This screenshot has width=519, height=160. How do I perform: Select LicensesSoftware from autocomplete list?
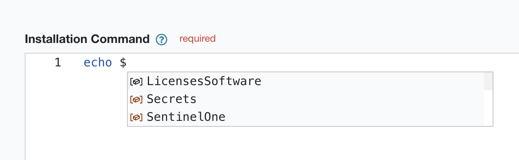click(306, 81)
